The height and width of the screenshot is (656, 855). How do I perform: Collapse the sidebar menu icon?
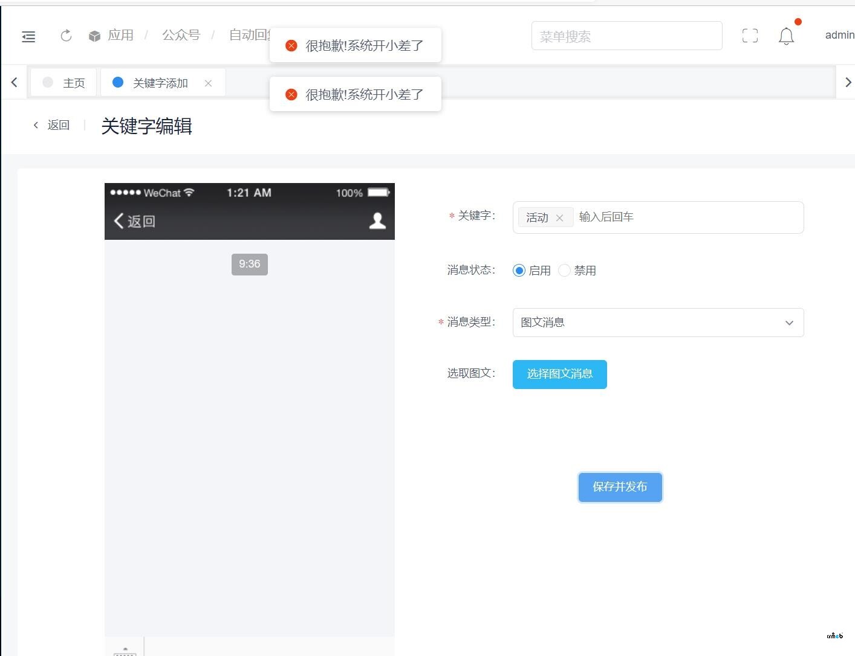28,37
